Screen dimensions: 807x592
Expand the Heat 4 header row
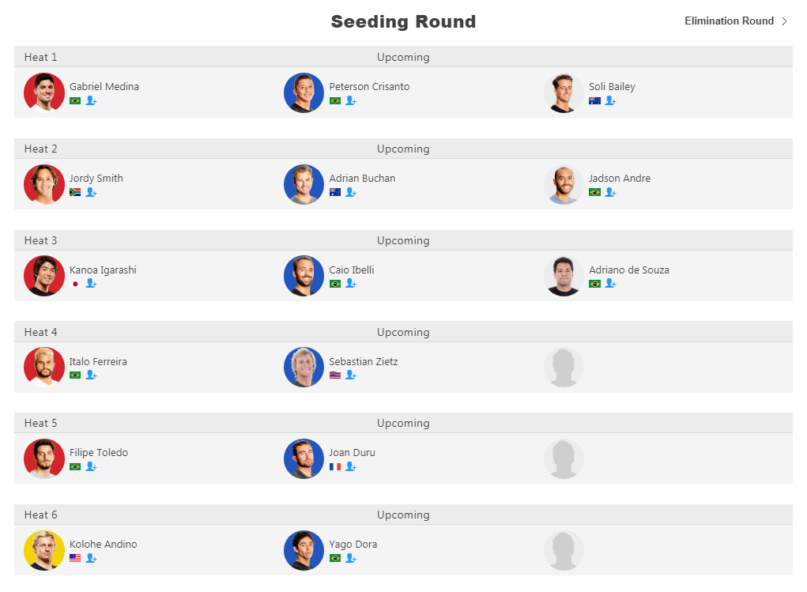(x=403, y=332)
